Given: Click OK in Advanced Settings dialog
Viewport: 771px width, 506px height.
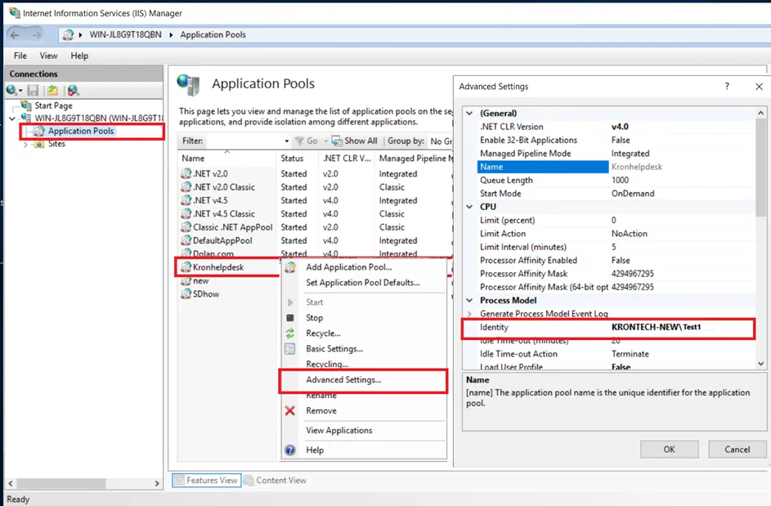Looking at the screenshot, I should 670,449.
